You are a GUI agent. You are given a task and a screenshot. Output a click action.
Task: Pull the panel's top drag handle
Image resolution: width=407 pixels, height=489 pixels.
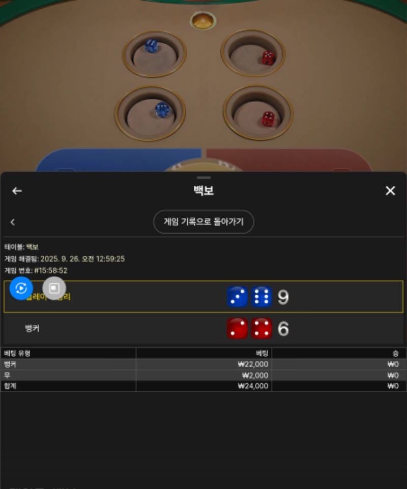[x=203, y=178]
